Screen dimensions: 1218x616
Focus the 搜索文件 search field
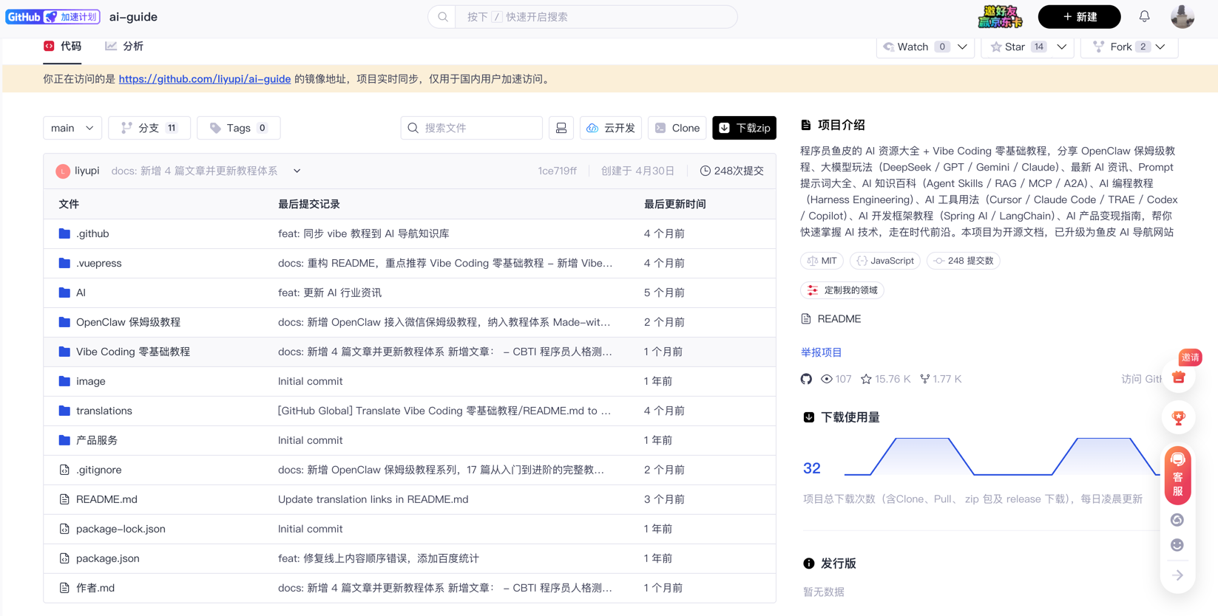click(x=472, y=128)
